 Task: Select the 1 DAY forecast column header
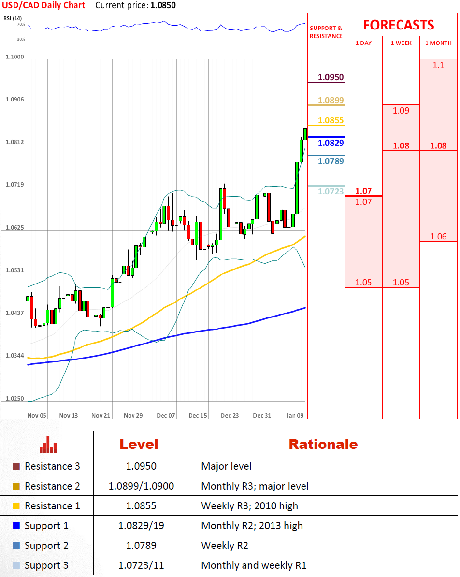click(363, 43)
